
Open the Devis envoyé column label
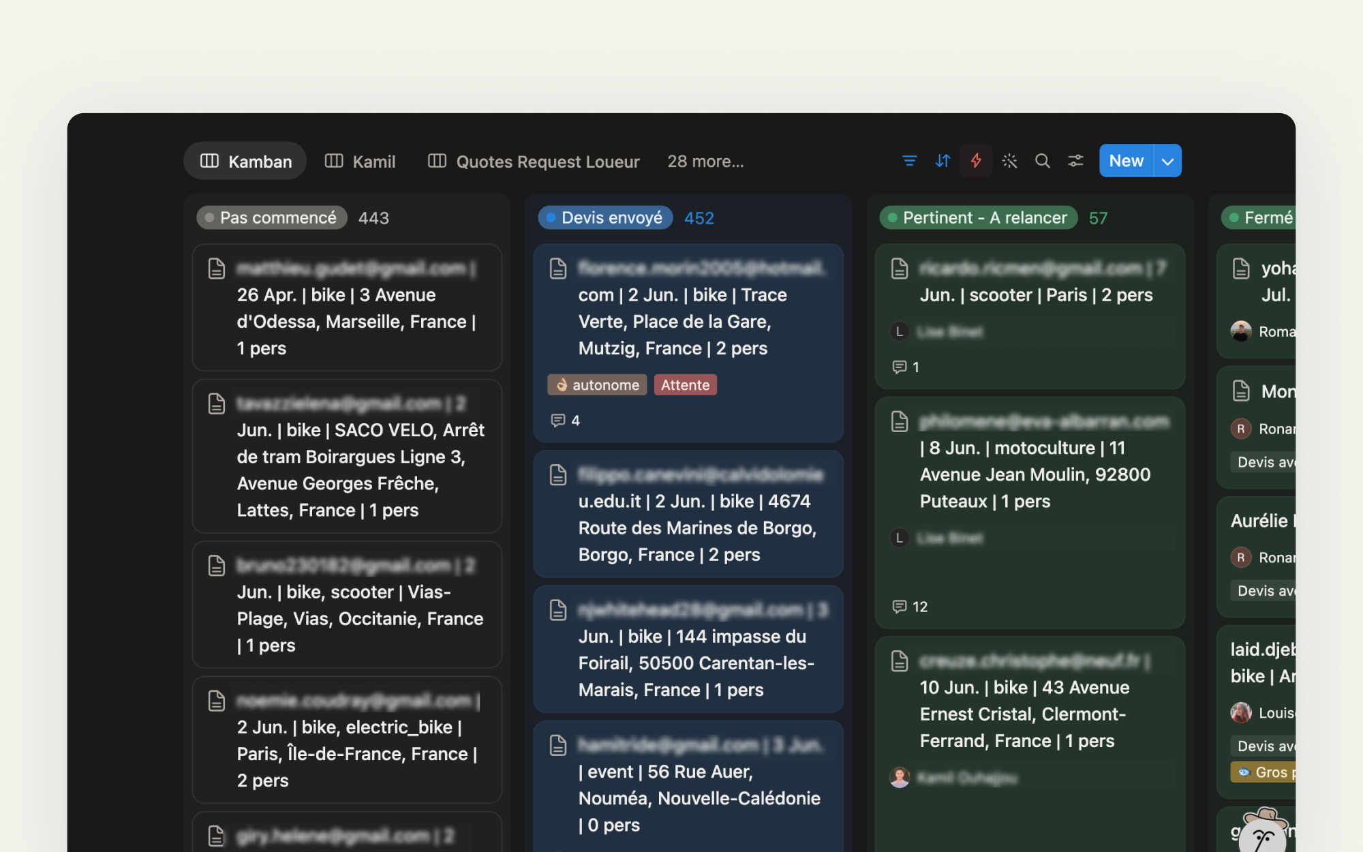[x=605, y=218]
